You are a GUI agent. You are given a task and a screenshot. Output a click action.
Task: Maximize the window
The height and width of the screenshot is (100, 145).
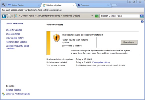coord(134,2)
